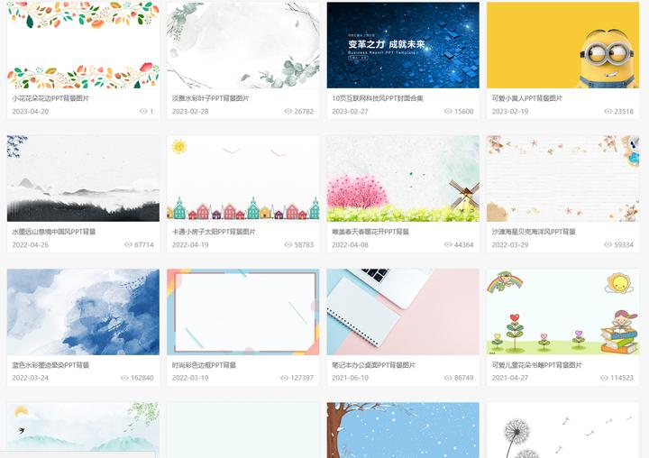
Task: Click the eye icon next to 58783
Action: pyautogui.click(x=288, y=244)
